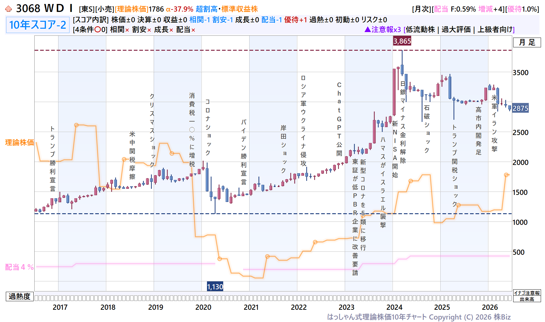Click the 500 price axis label
Viewport: 545px width, 322px height.
(519, 252)
